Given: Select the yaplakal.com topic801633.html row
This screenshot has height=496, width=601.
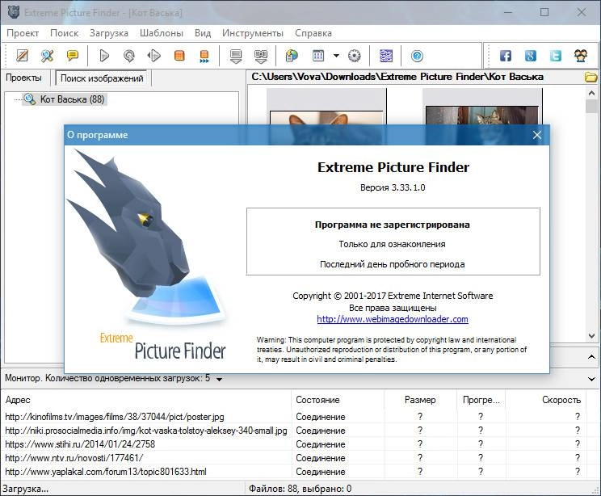Looking at the screenshot, I should pos(293,472).
